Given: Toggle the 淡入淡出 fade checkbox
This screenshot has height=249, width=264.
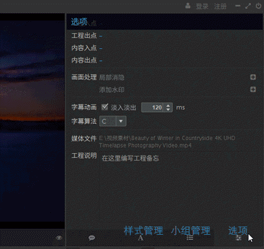Looking at the screenshot, I should pos(105,107).
